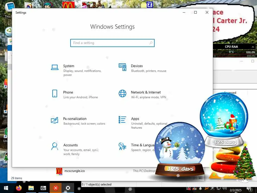Viewport: 257px width, 193px height.
Task: Click the Santa hat gifts snow globe widget
Action: [x=224, y=119]
